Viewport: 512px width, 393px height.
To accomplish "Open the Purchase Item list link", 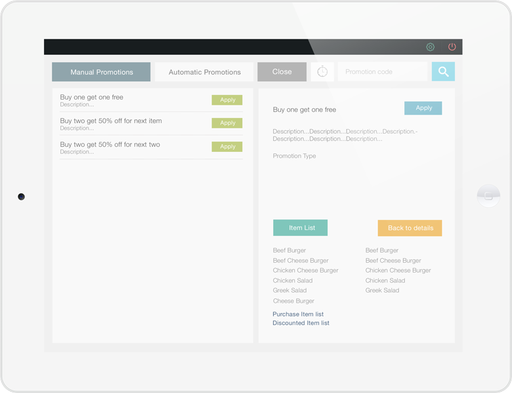I will click(298, 314).
